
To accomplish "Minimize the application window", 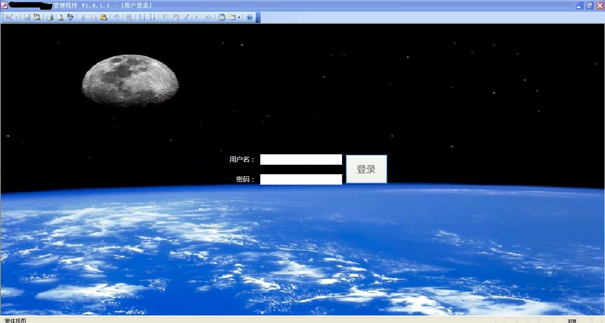I will (579, 5).
